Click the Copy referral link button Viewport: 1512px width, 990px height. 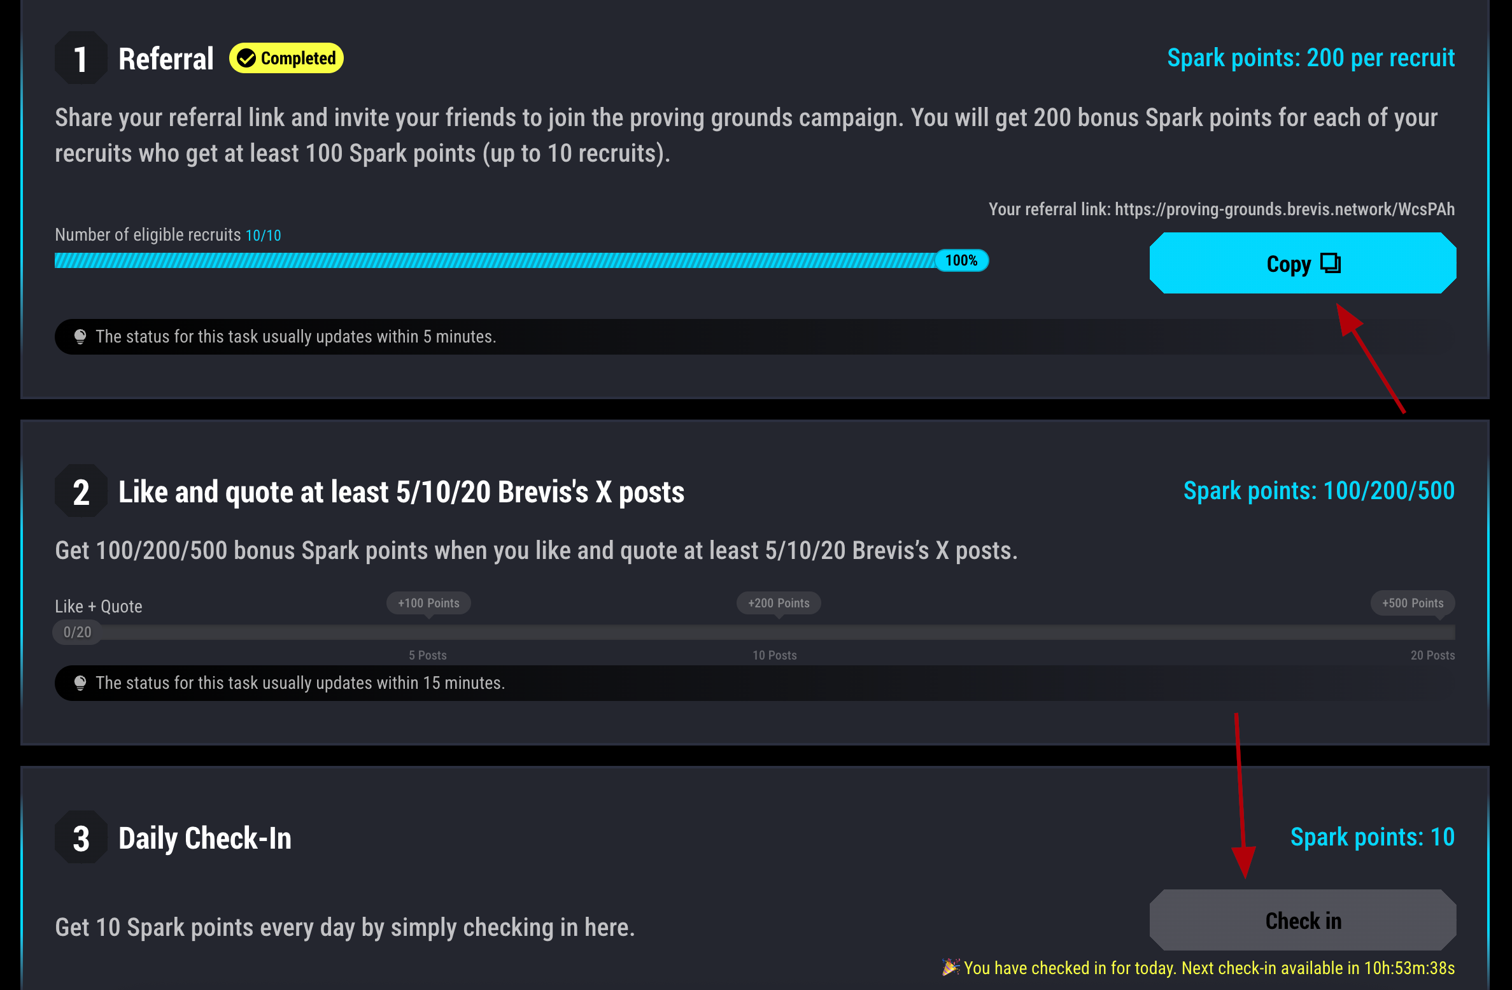pyautogui.click(x=1302, y=263)
